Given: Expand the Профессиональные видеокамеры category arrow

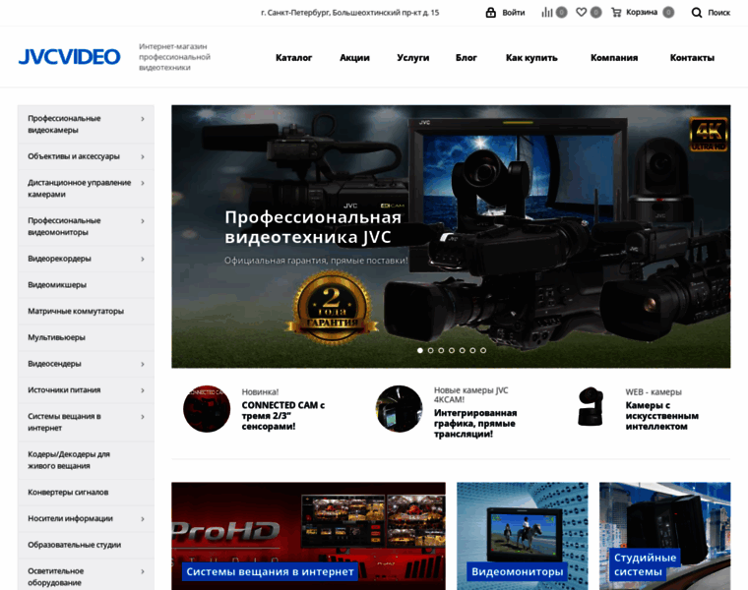Looking at the screenshot, I should [x=143, y=119].
